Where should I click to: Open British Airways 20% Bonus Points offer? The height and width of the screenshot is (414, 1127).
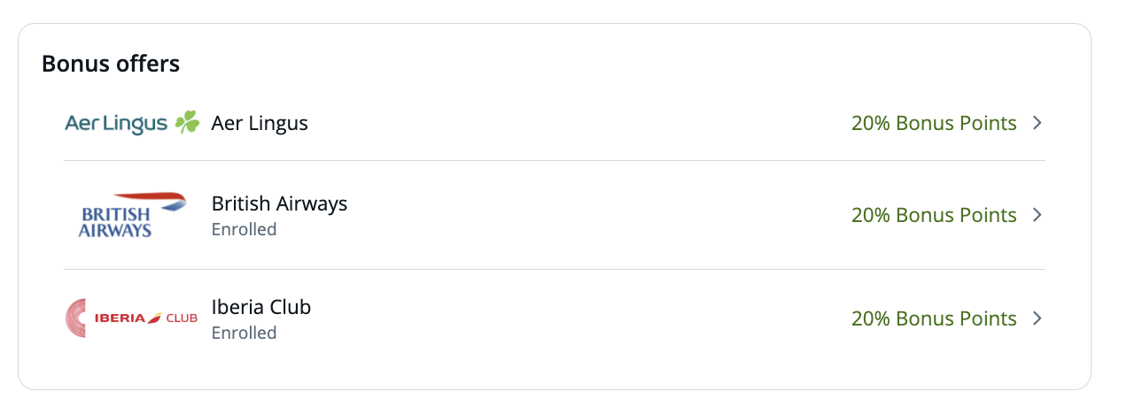pos(934,215)
